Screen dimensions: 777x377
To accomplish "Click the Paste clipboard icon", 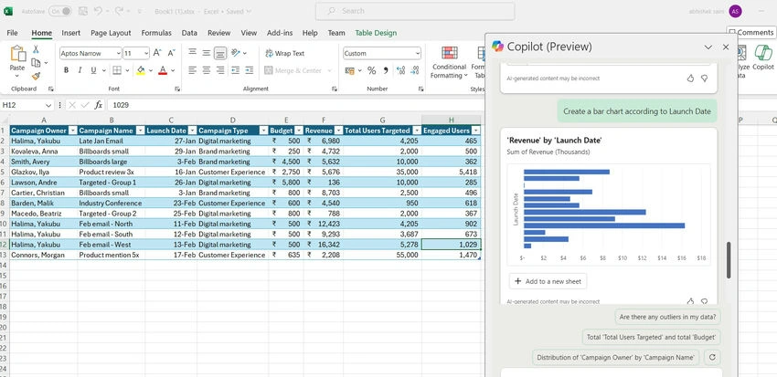I will 17,54.
